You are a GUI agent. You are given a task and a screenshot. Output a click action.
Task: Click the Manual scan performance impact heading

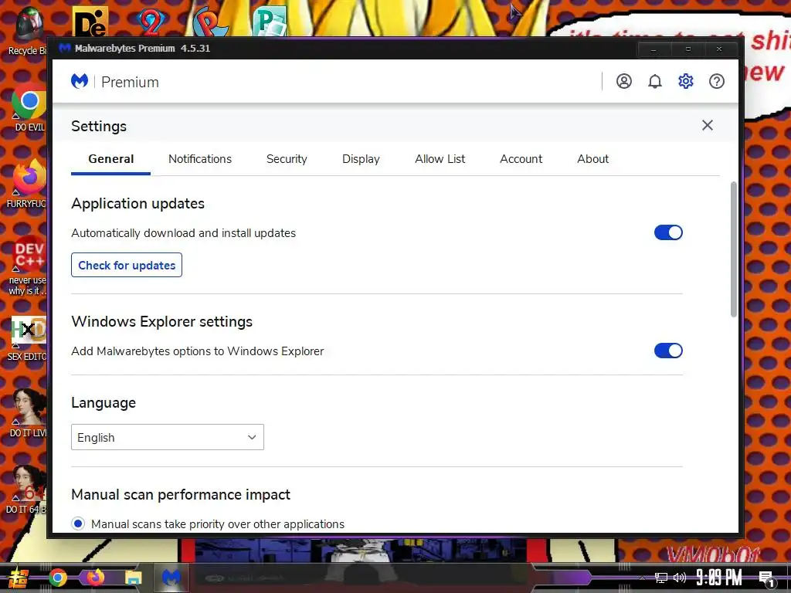[x=181, y=495]
